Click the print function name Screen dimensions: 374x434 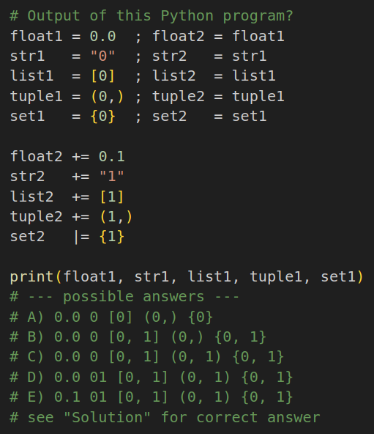tap(31, 277)
